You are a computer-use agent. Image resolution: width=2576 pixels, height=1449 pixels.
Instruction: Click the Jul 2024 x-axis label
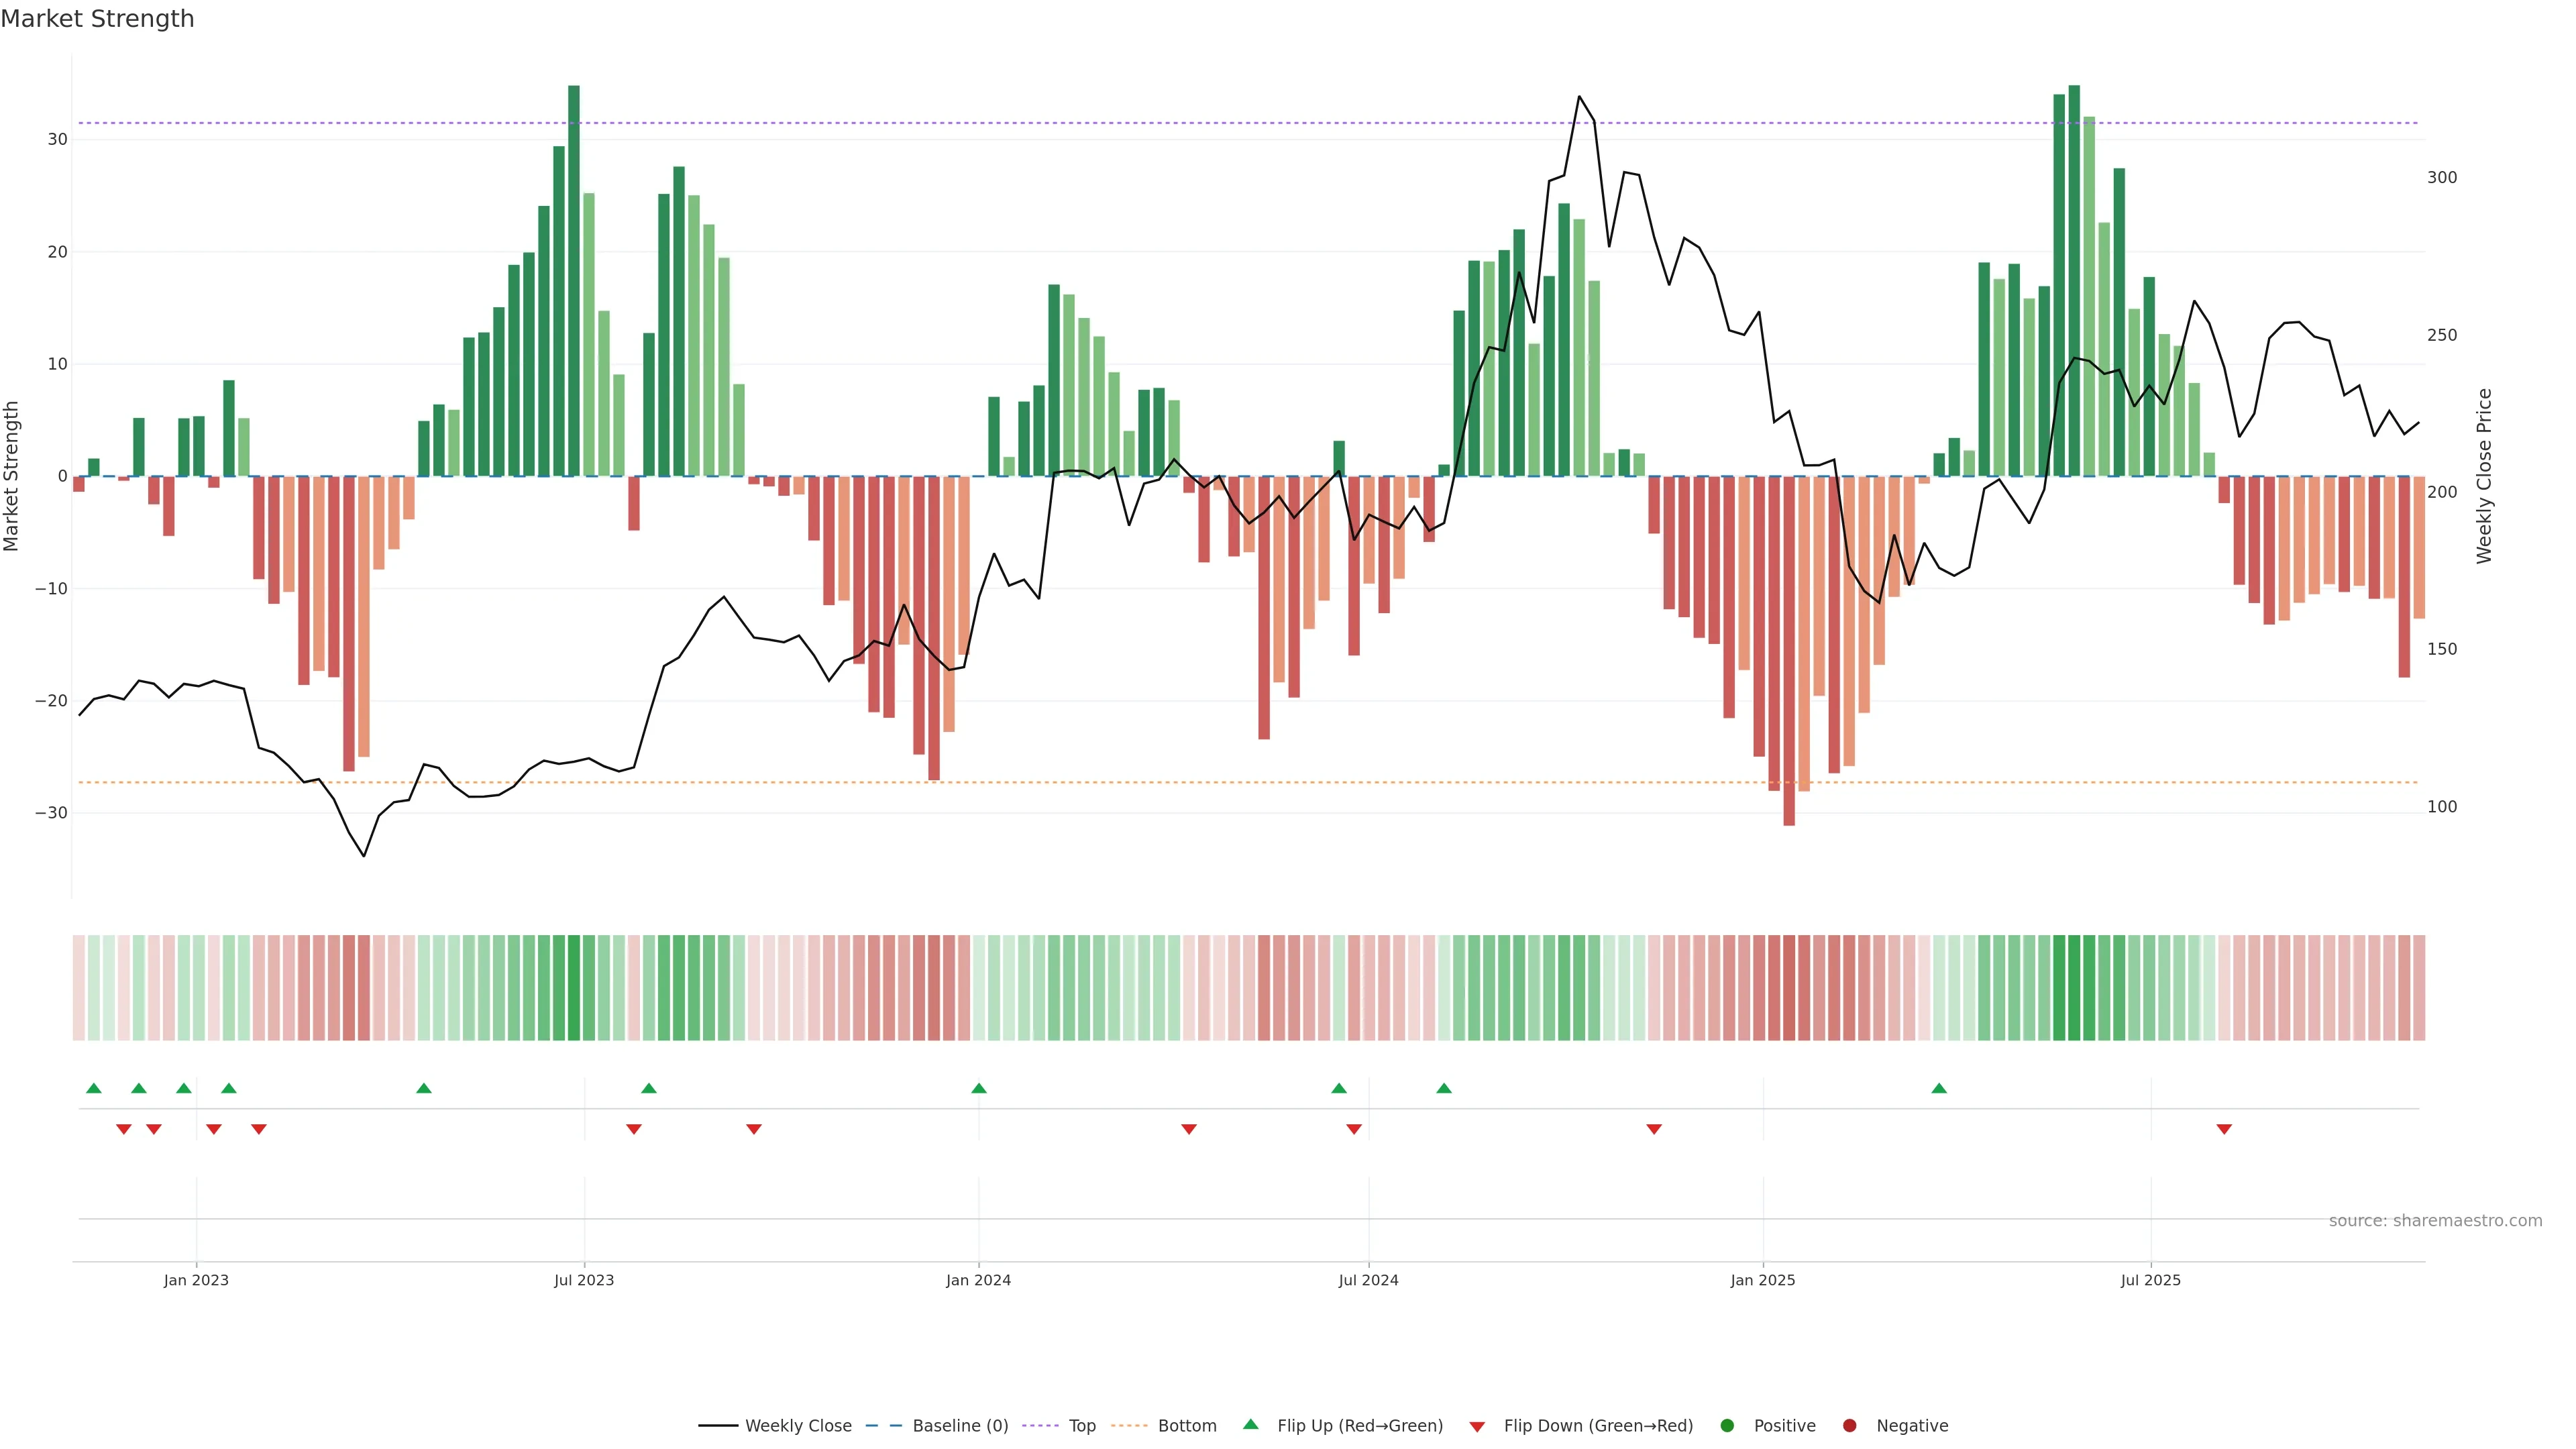tap(1368, 1280)
